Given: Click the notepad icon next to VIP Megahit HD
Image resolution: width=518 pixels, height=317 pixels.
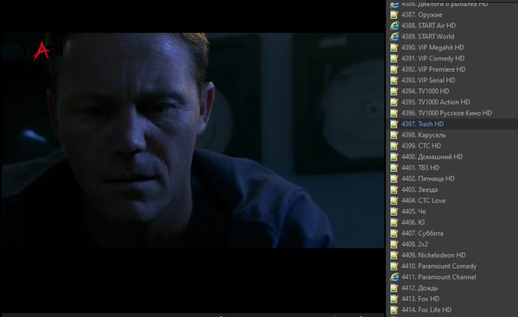Looking at the screenshot, I should point(394,48).
